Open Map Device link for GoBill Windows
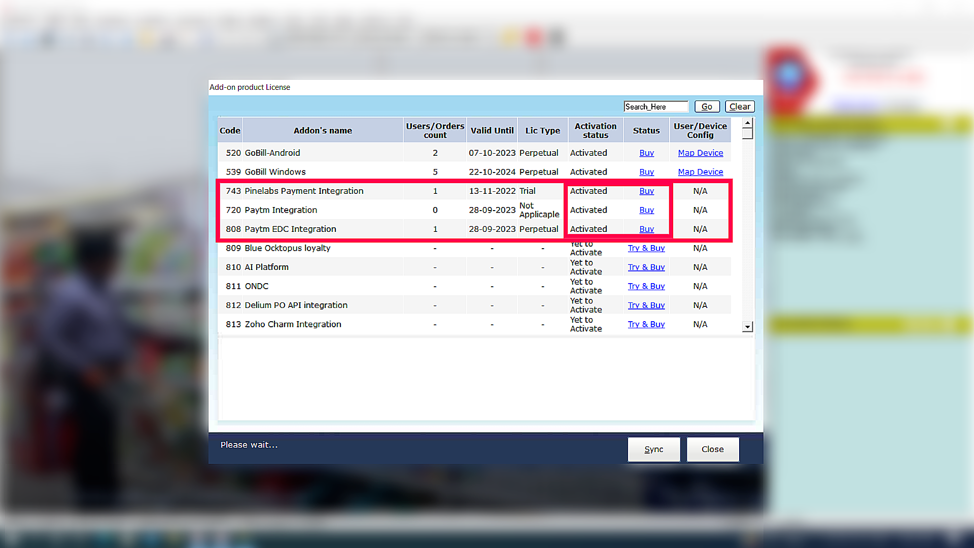Viewport: 974px width, 548px height. pos(700,172)
